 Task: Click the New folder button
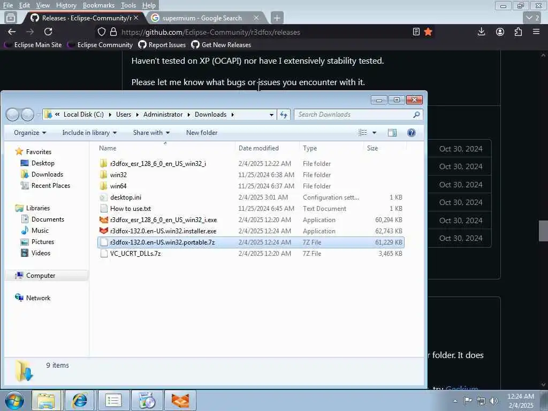tap(202, 133)
